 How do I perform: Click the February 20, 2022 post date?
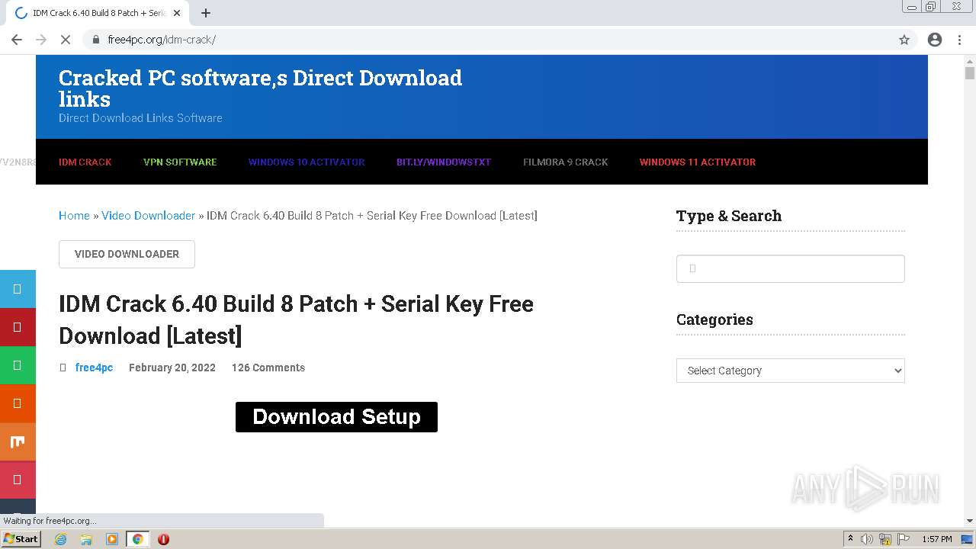tap(172, 368)
